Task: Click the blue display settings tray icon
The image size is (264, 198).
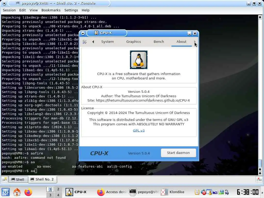Action: click(x=215, y=192)
